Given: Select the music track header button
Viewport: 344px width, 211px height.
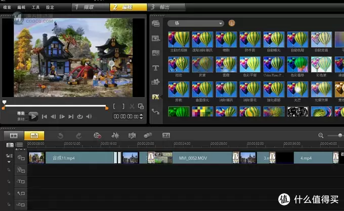Looking at the screenshot, I should pyautogui.click(x=21, y=205).
